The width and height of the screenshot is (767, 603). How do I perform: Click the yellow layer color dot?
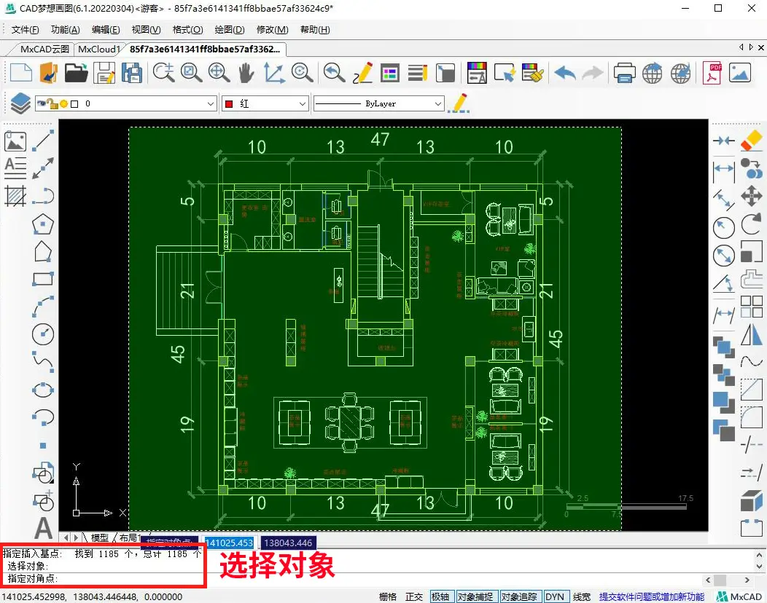click(63, 103)
